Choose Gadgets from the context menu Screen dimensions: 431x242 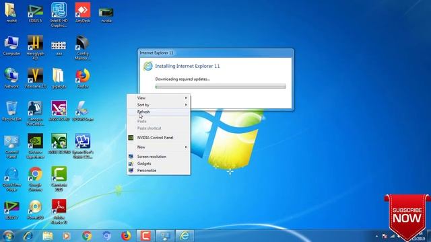tap(159, 163)
